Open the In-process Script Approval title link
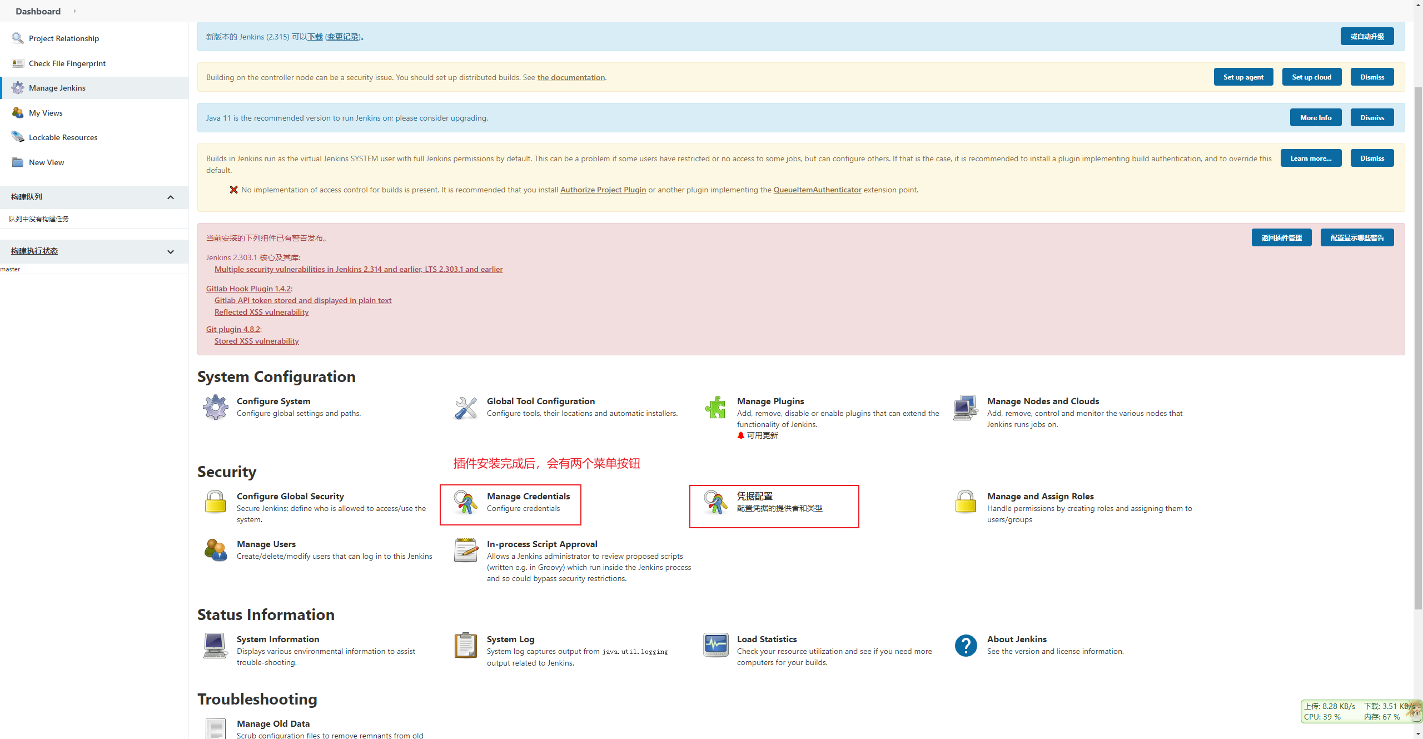This screenshot has width=1423, height=739. coord(542,544)
